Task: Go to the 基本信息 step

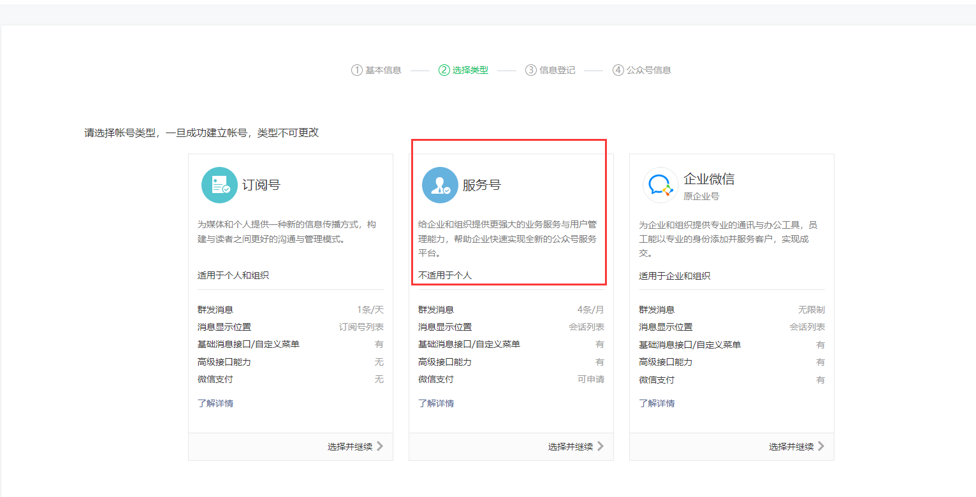Action: [x=383, y=70]
